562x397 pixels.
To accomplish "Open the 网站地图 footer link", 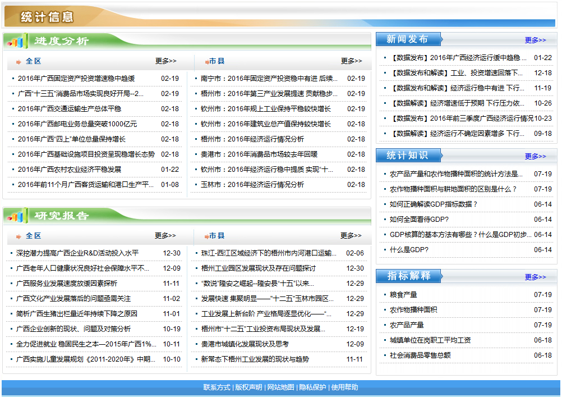I will (x=280, y=387).
